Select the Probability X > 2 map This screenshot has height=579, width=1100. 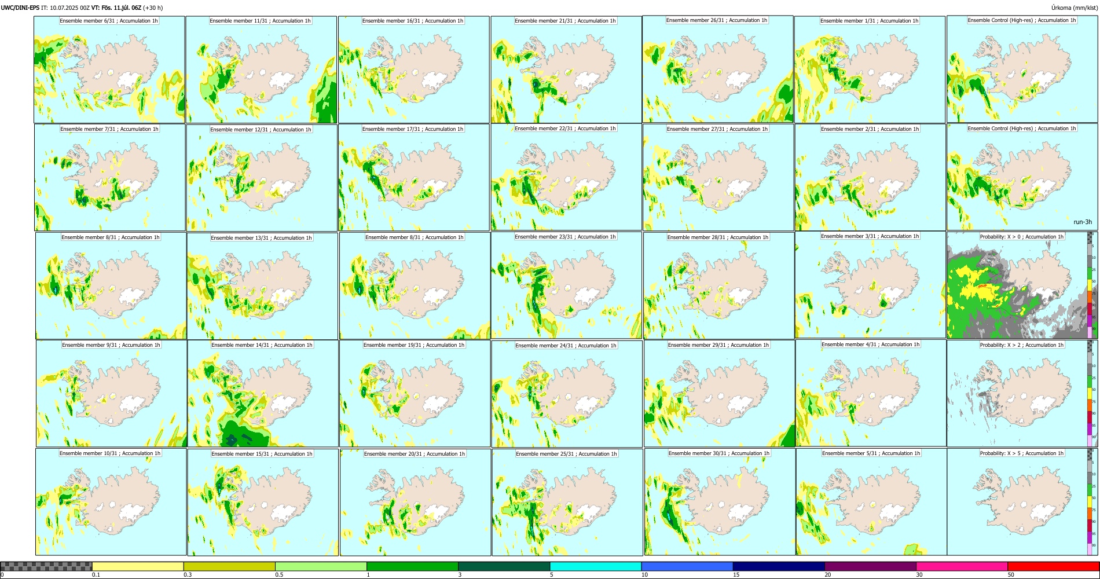click(x=1022, y=394)
